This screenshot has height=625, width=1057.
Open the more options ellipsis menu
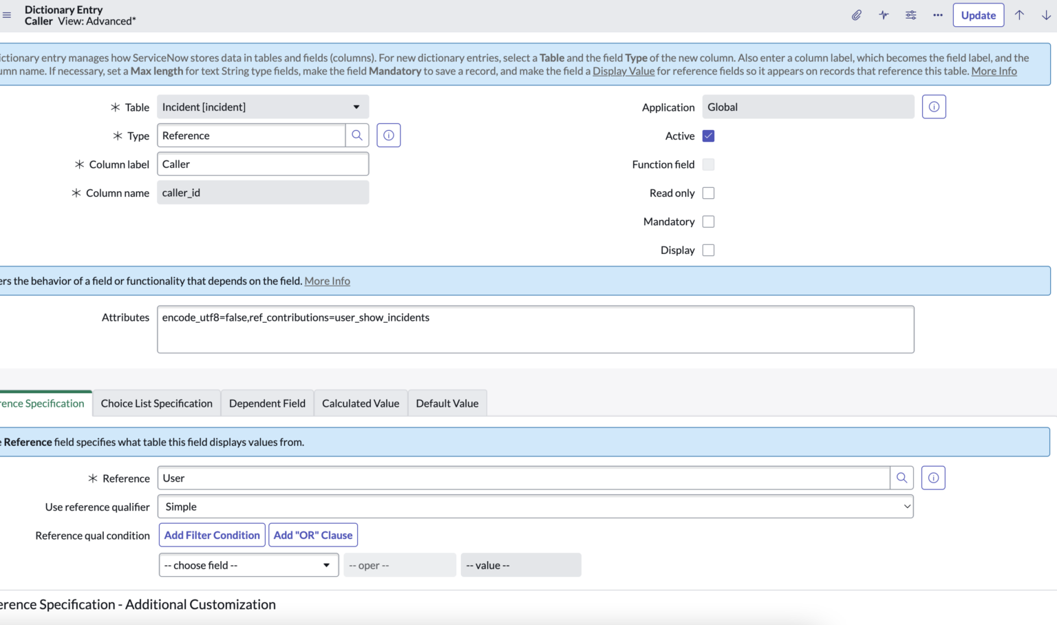(937, 14)
